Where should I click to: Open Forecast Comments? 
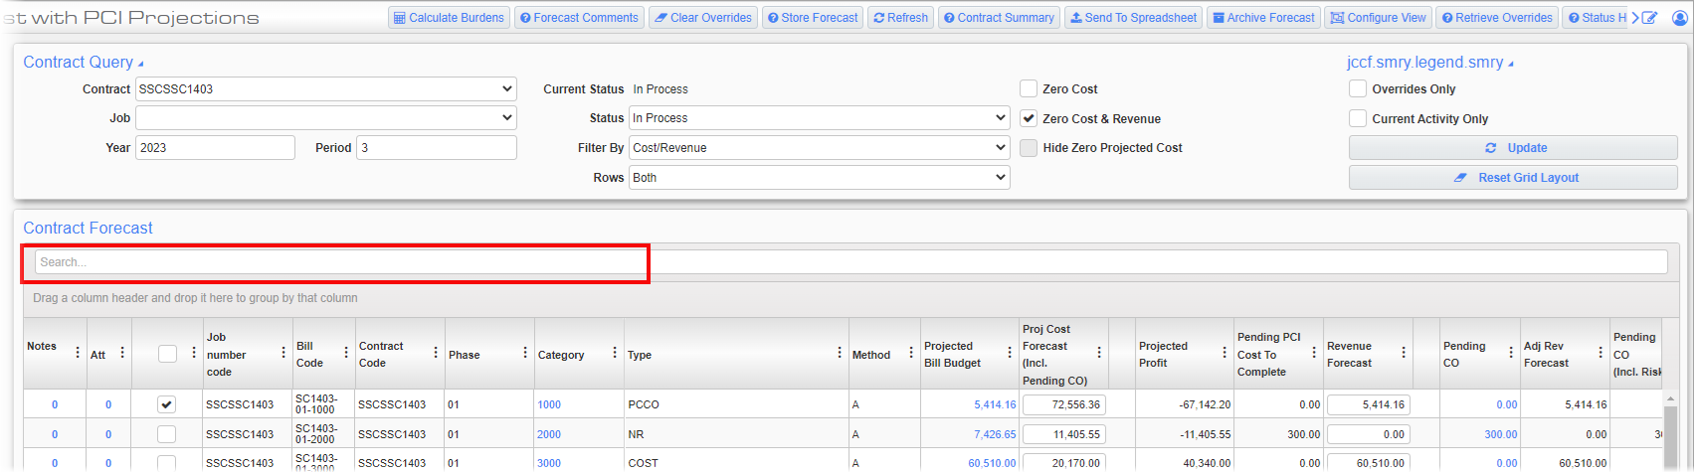pyautogui.click(x=579, y=18)
